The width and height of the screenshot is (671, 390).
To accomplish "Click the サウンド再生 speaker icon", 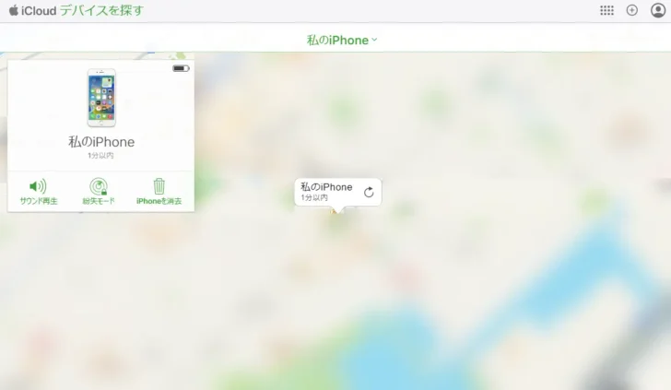I will (x=38, y=186).
